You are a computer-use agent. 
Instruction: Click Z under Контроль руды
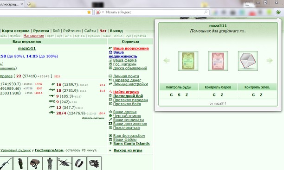187,95
